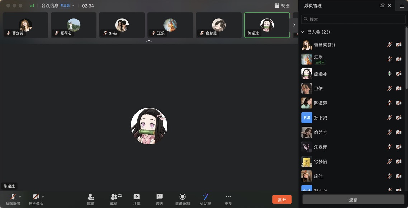
Task: Toggle the microphone icon for 卫依
Action: coord(389,88)
